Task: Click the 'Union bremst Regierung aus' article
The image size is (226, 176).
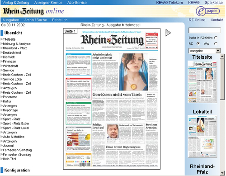Action: tap(123, 147)
